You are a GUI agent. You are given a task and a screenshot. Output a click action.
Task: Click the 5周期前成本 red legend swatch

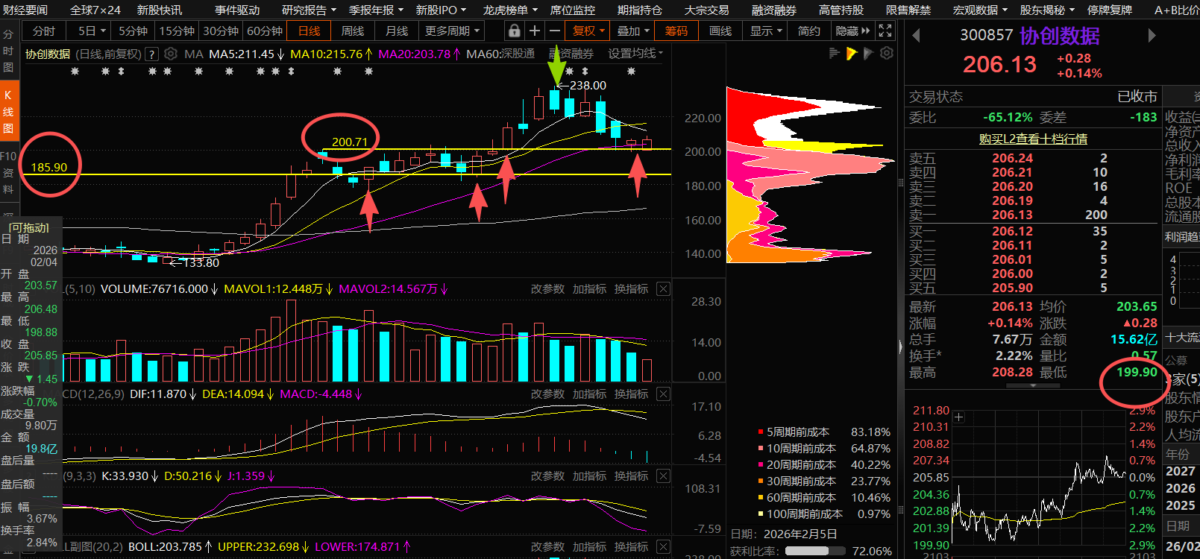pos(761,432)
